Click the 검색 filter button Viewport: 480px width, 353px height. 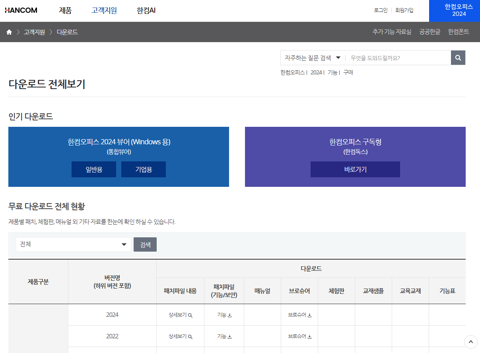coord(145,244)
